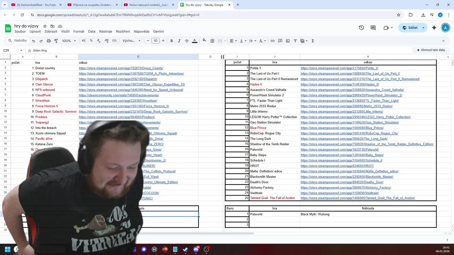454x255 pixels.
Task: Open the text rotation dropdown
Action: (x=262, y=41)
